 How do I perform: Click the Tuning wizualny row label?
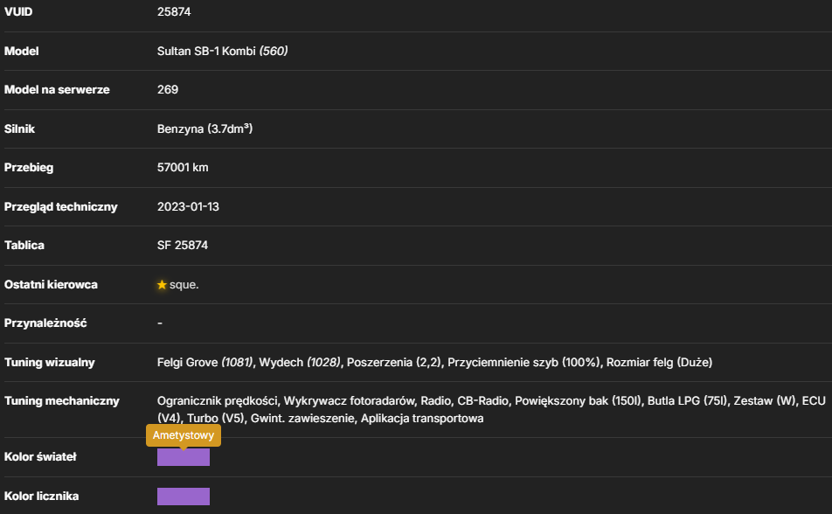[x=49, y=363]
